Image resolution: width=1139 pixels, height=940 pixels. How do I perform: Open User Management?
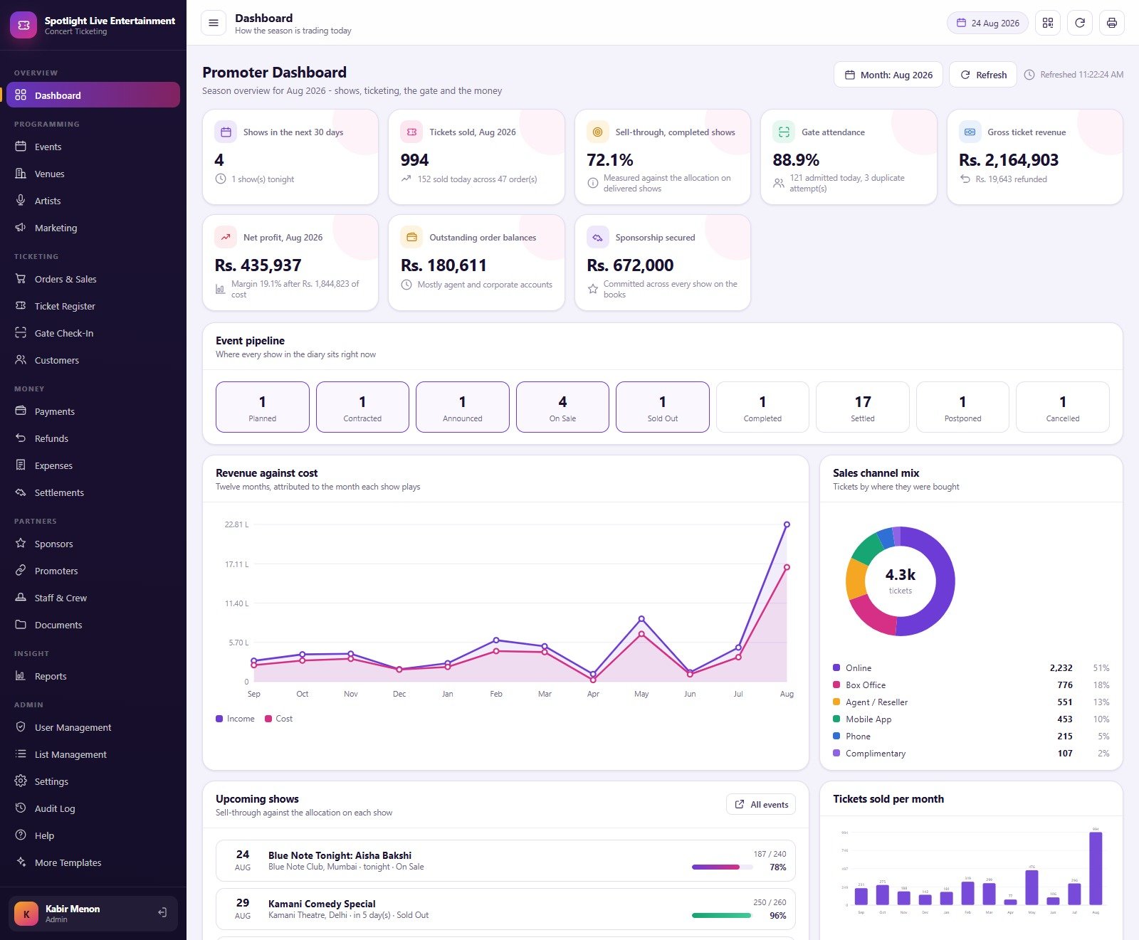(x=93, y=727)
